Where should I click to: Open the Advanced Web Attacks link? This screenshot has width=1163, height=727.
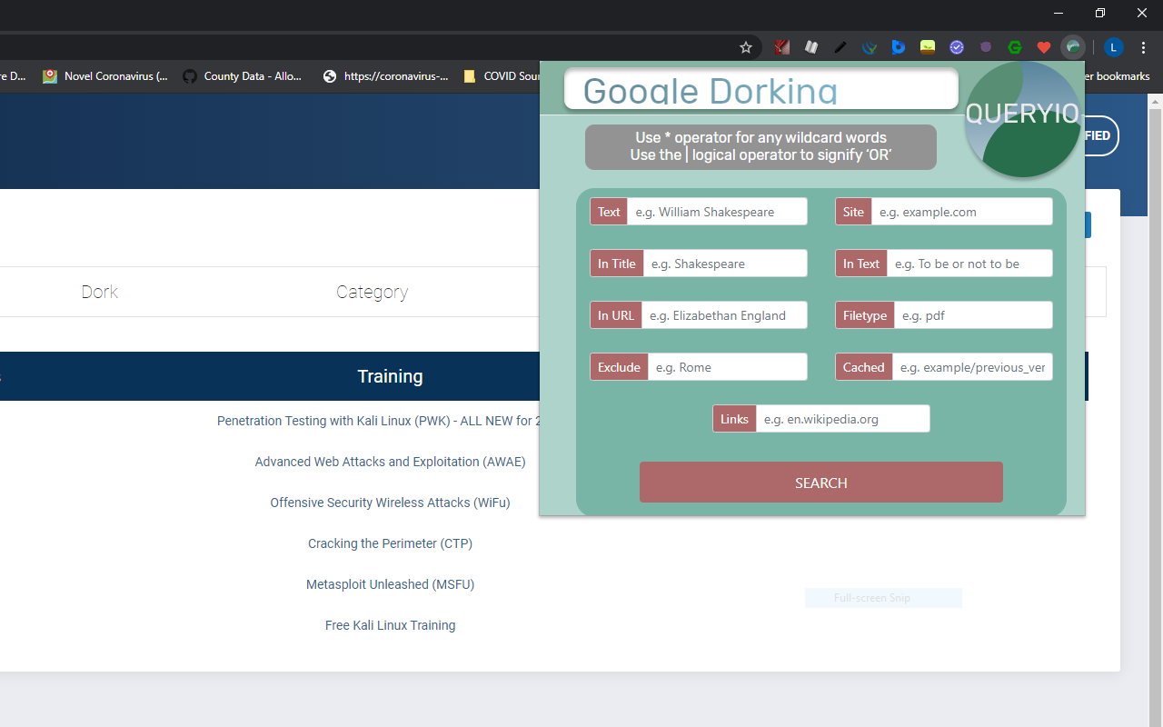pos(390,462)
